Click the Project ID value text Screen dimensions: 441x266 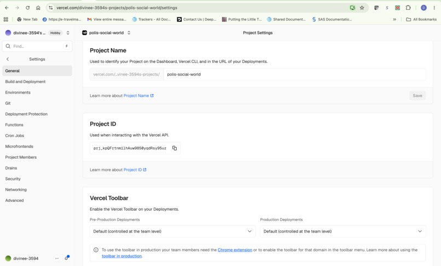tap(130, 148)
